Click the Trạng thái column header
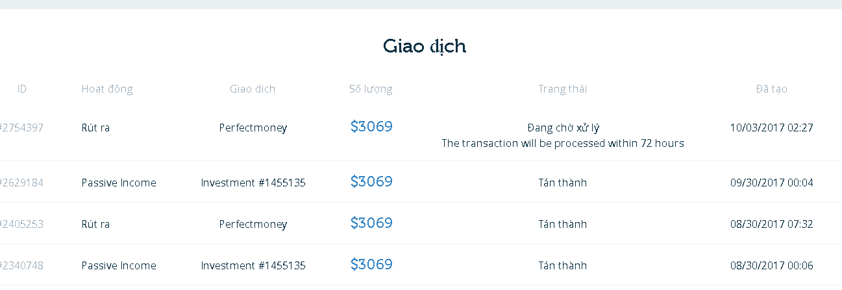Image resolution: width=842 pixels, height=290 pixels. click(562, 89)
